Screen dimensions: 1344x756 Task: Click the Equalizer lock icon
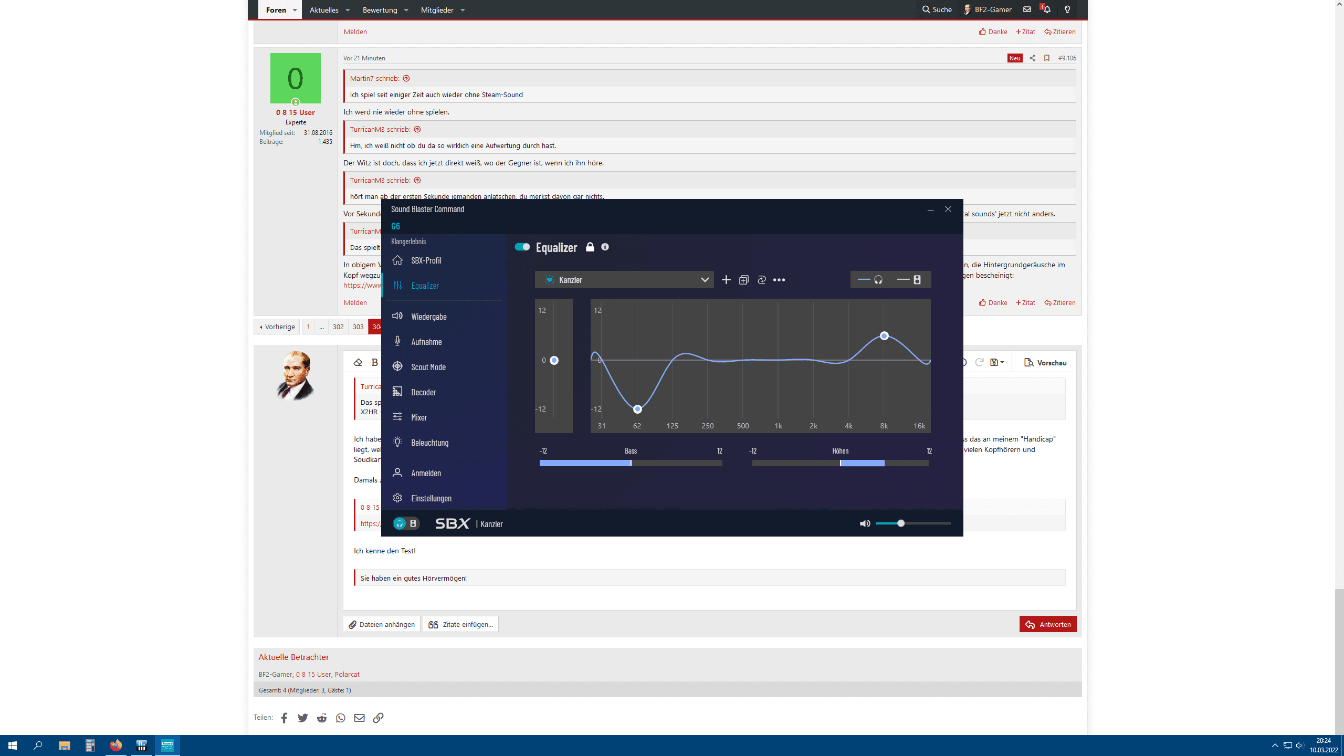(590, 247)
